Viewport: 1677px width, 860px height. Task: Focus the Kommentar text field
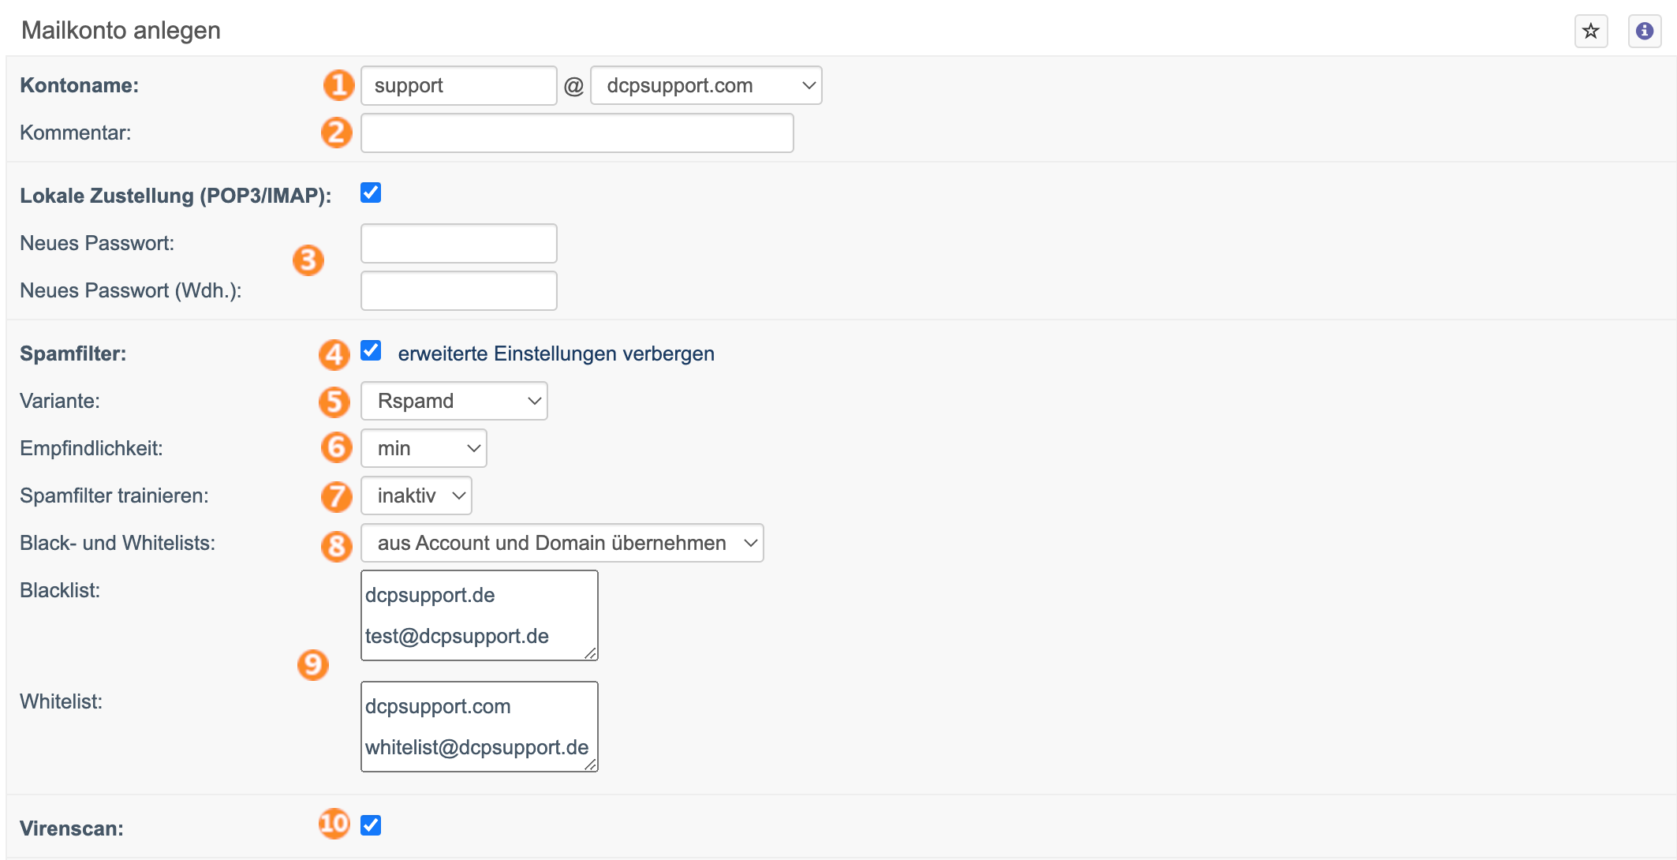coord(577,133)
